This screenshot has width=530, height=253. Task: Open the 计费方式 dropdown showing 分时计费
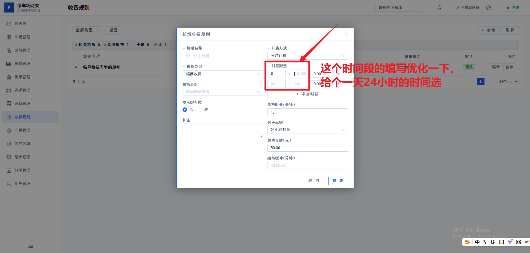point(307,56)
